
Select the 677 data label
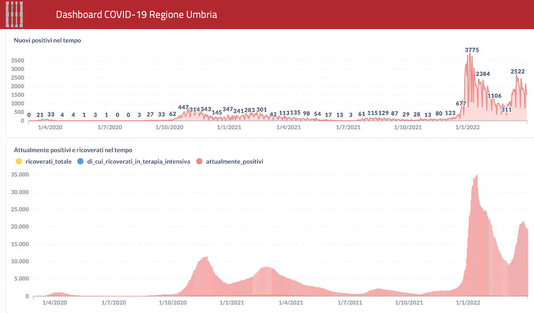(461, 103)
